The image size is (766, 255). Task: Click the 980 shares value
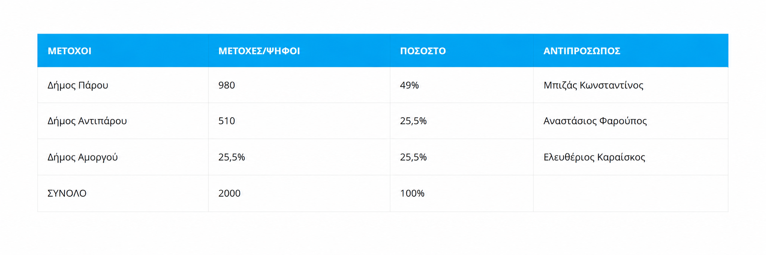[x=226, y=85]
